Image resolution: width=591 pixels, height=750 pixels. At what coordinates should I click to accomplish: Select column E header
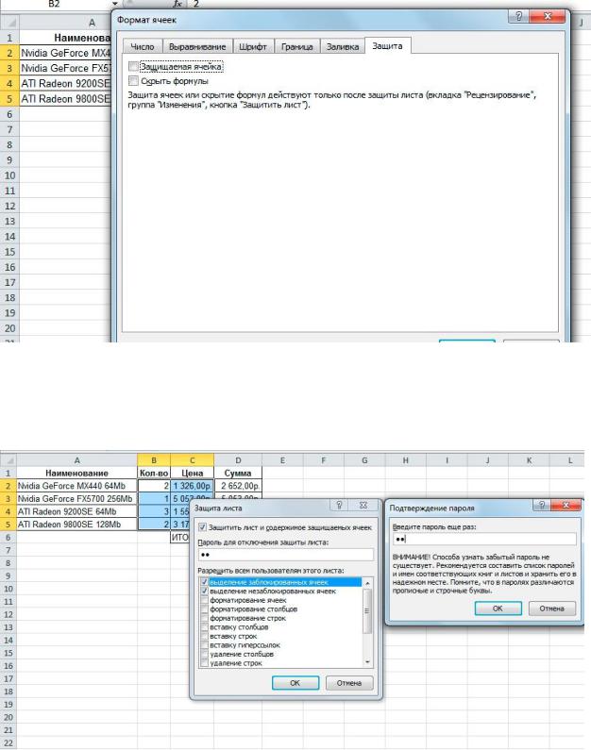pyautogui.click(x=282, y=460)
